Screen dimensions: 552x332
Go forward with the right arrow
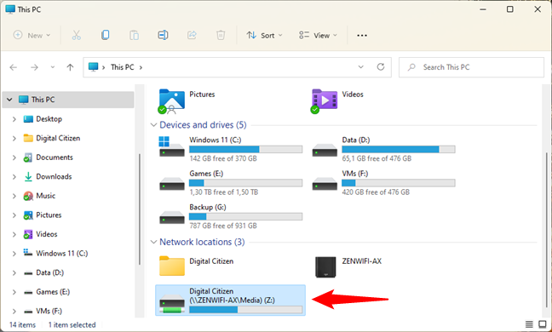click(x=34, y=67)
